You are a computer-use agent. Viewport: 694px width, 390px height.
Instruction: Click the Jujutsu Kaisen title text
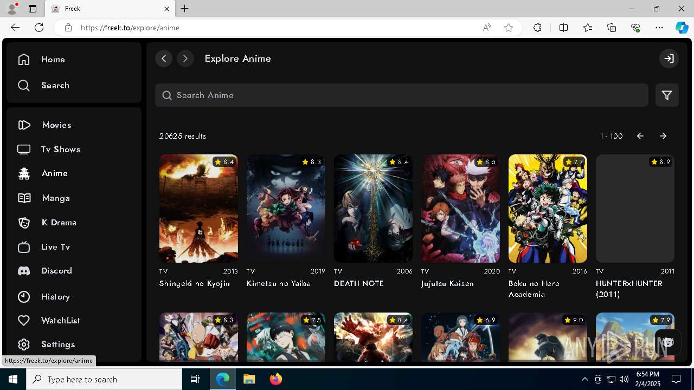click(x=447, y=283)
